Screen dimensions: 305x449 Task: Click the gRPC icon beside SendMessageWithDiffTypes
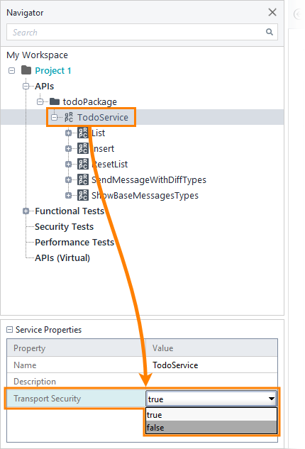pos(83,179)
